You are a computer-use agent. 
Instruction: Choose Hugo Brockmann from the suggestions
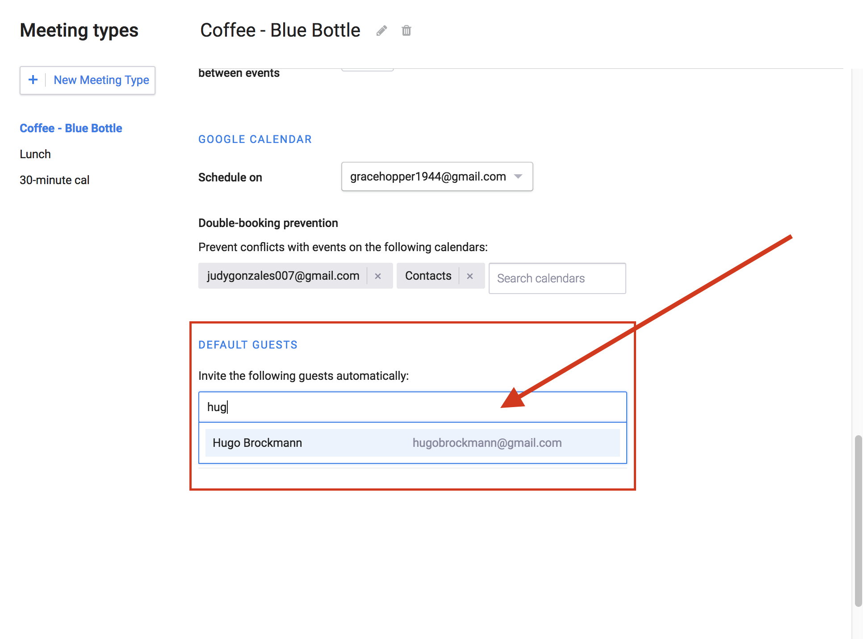click(x=257, y=443)
